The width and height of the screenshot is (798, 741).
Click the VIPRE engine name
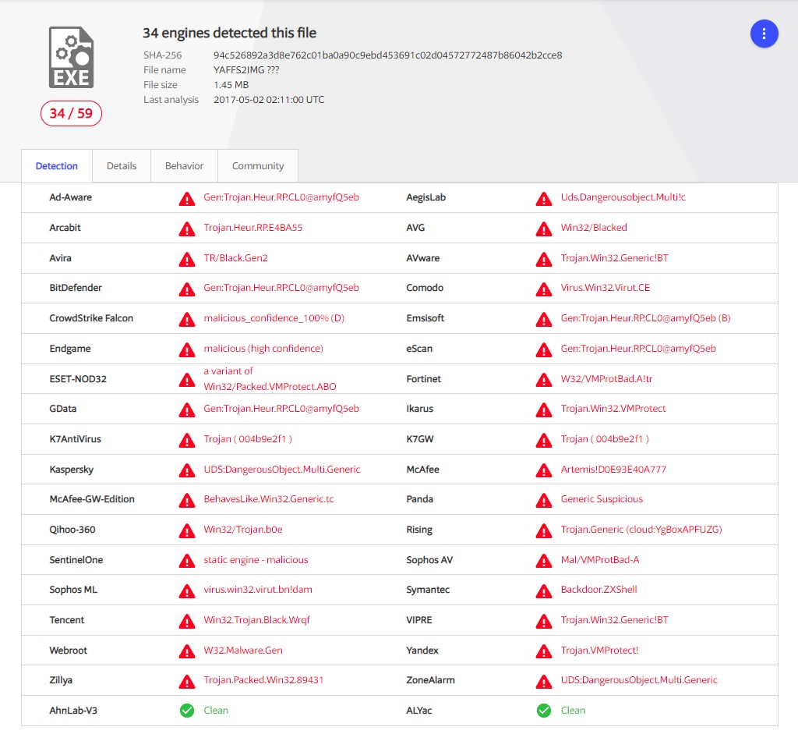coord(419,620)
